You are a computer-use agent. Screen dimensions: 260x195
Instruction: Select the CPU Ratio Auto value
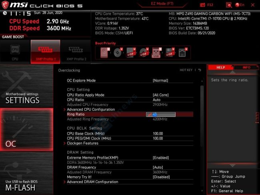coord(156,100)
